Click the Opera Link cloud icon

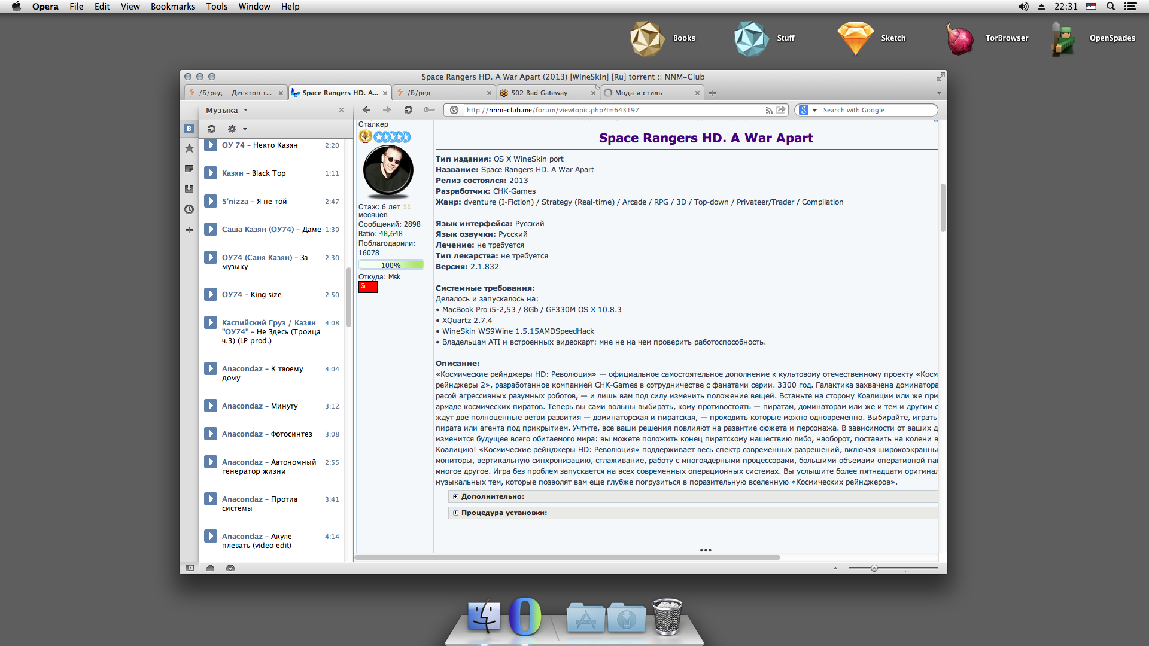coord(210,568)
